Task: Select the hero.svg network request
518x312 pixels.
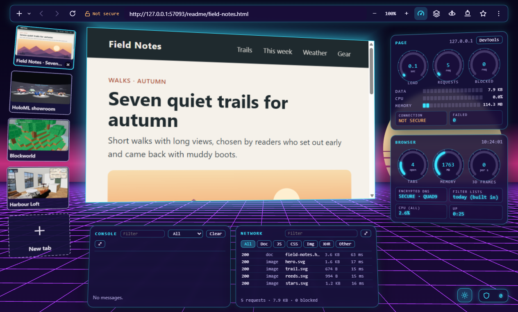Action: [306, 262]
